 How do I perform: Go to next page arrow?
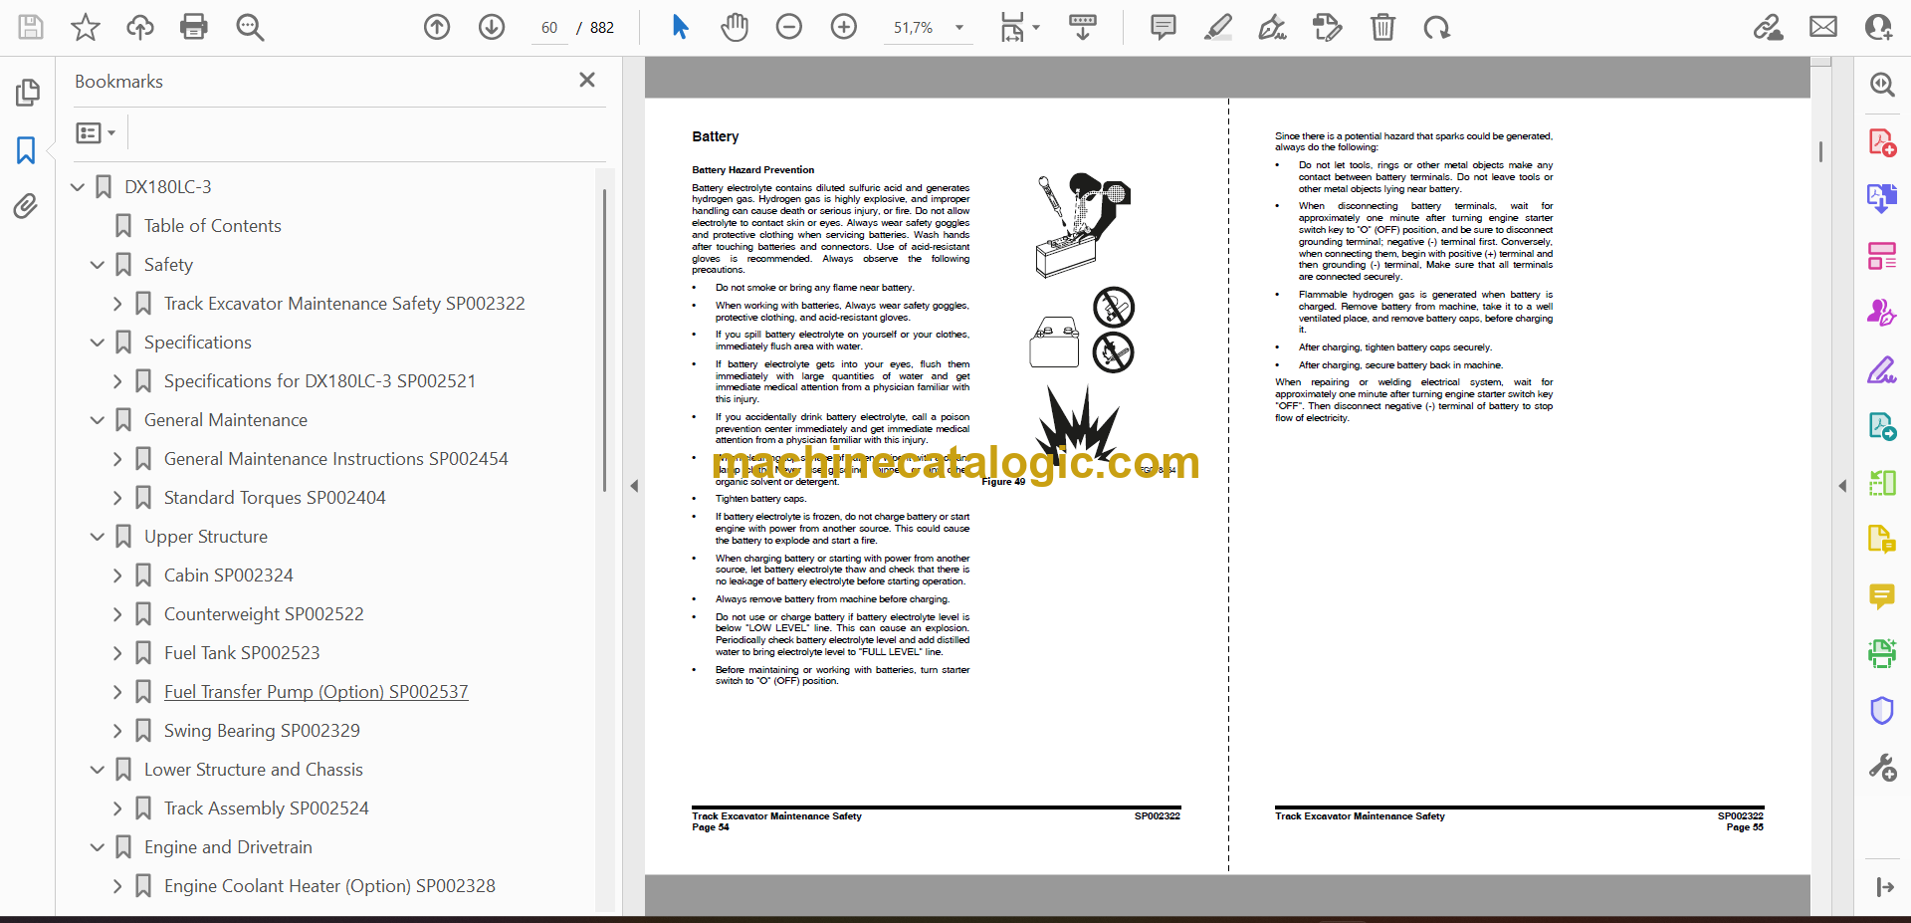[492, 27]
